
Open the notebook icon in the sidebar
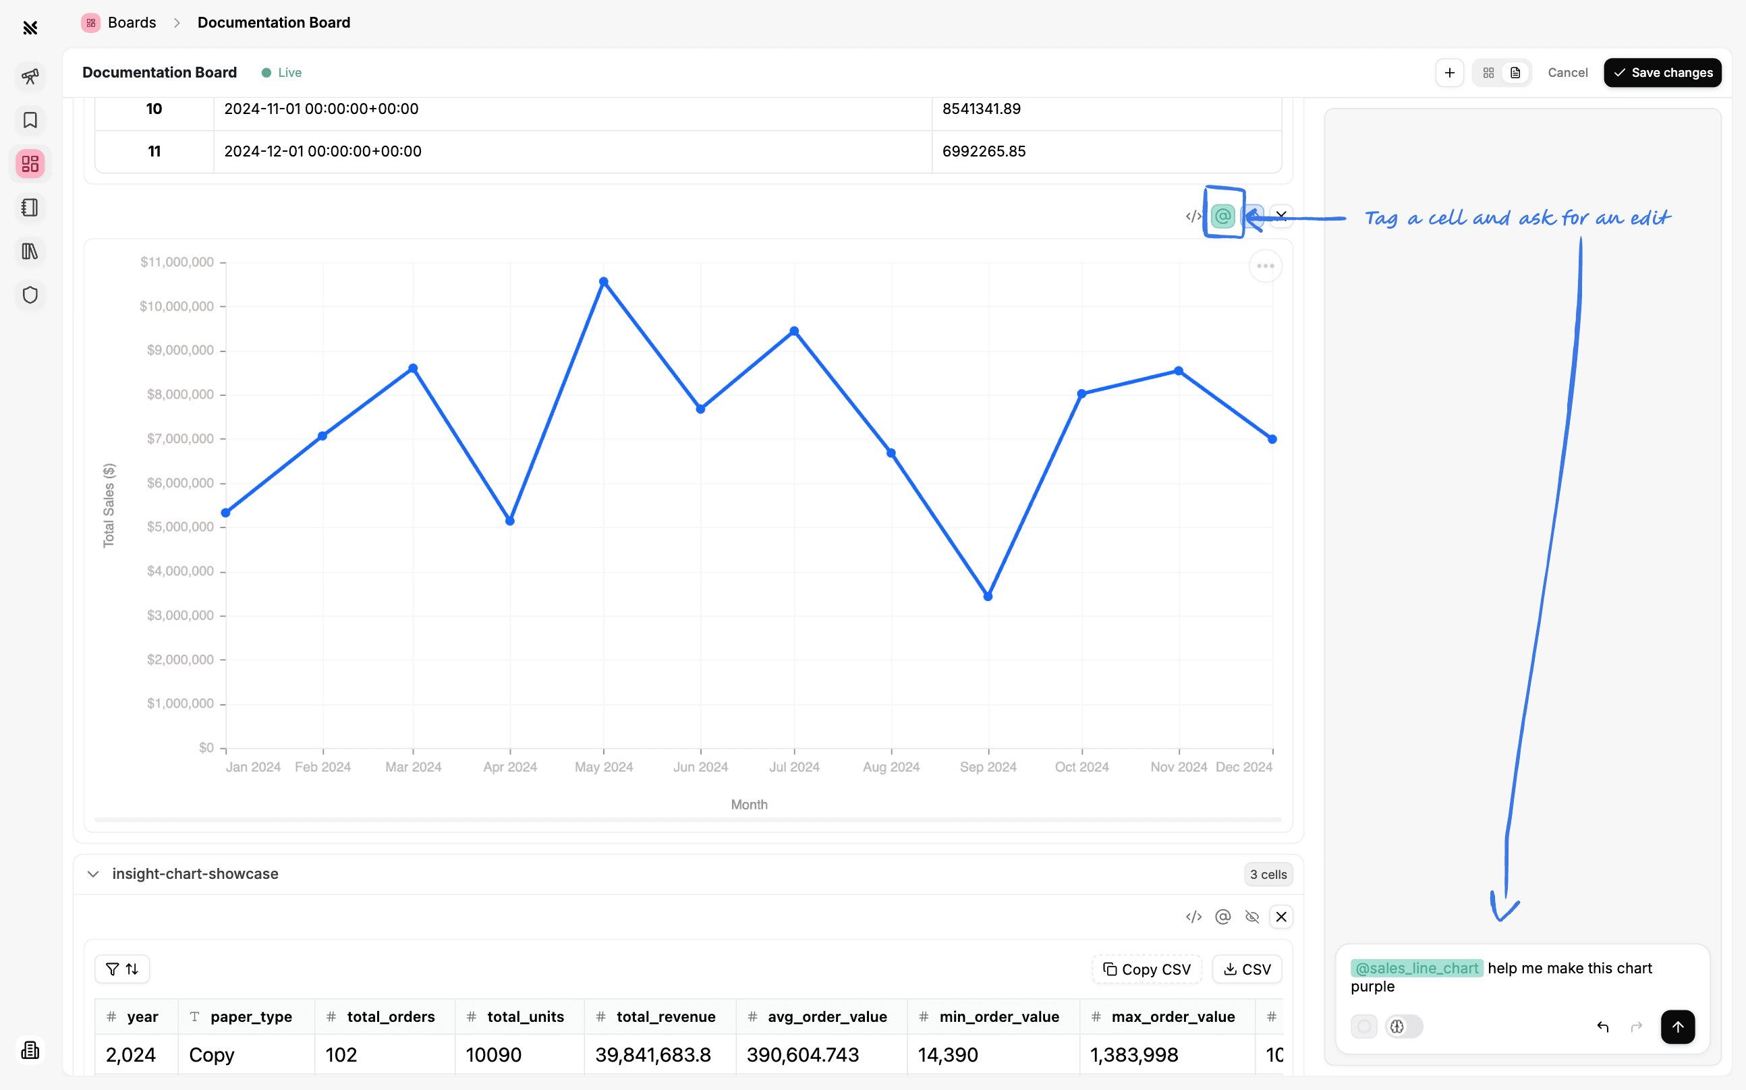click(30, 208)
